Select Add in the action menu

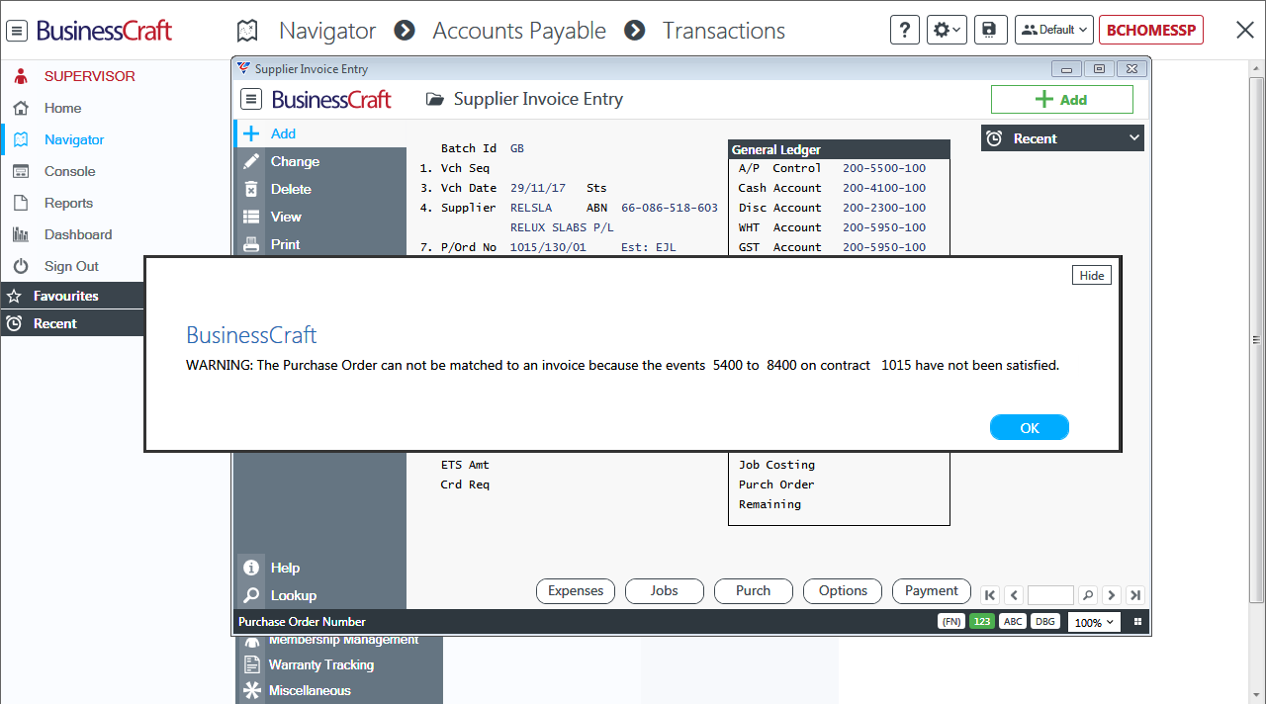(320, 133)
